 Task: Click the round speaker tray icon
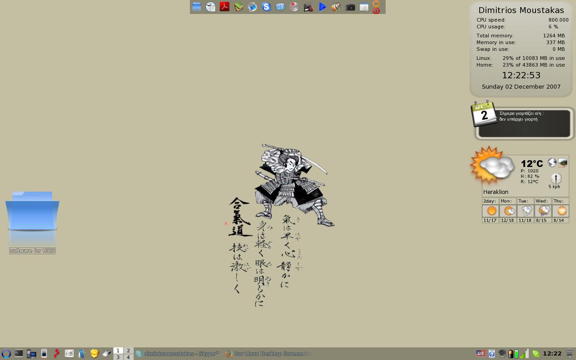(x=502, y=353)
